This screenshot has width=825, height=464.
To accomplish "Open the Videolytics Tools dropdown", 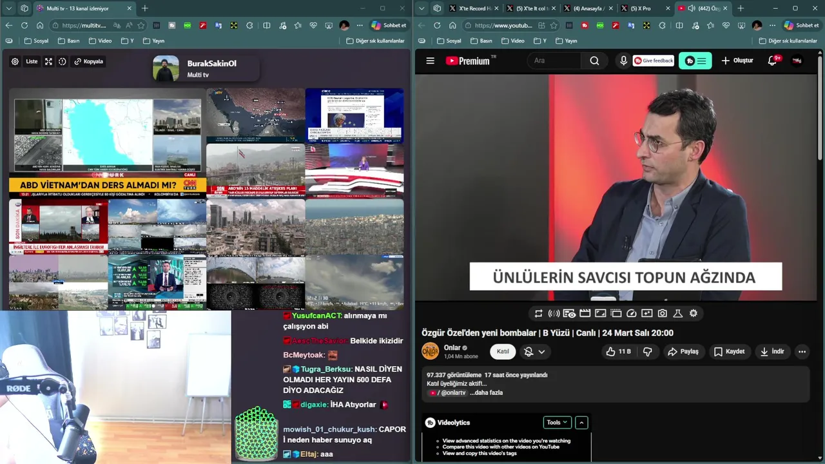I will pyautogui.click(x=558, y=423).
